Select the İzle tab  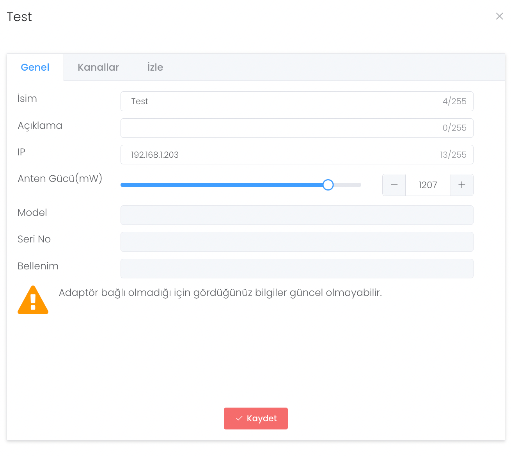[155, 67]
